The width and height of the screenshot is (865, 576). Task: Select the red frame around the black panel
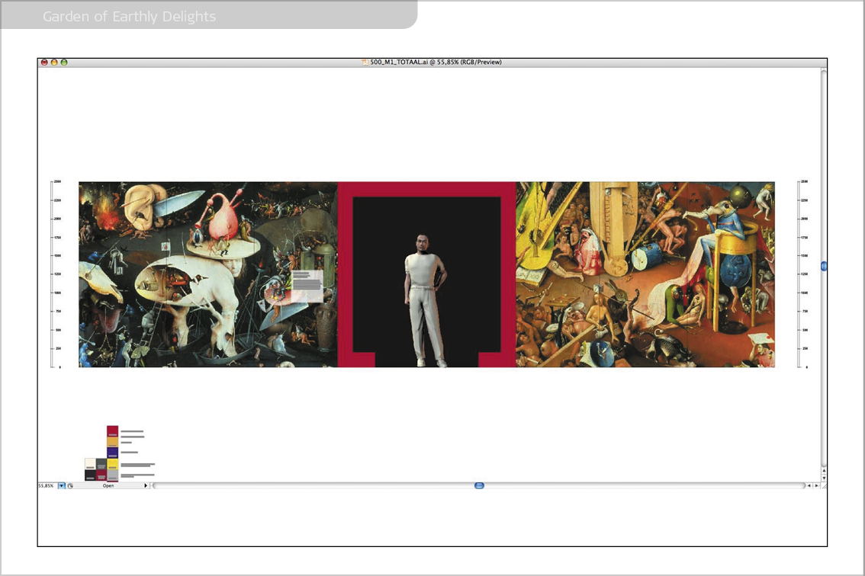pyautogui.click(x=427, y=189)
